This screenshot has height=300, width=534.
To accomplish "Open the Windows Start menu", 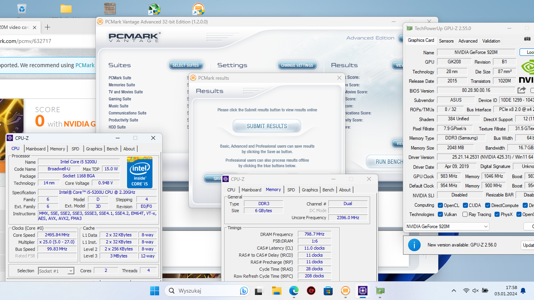I will pos(154,291).
